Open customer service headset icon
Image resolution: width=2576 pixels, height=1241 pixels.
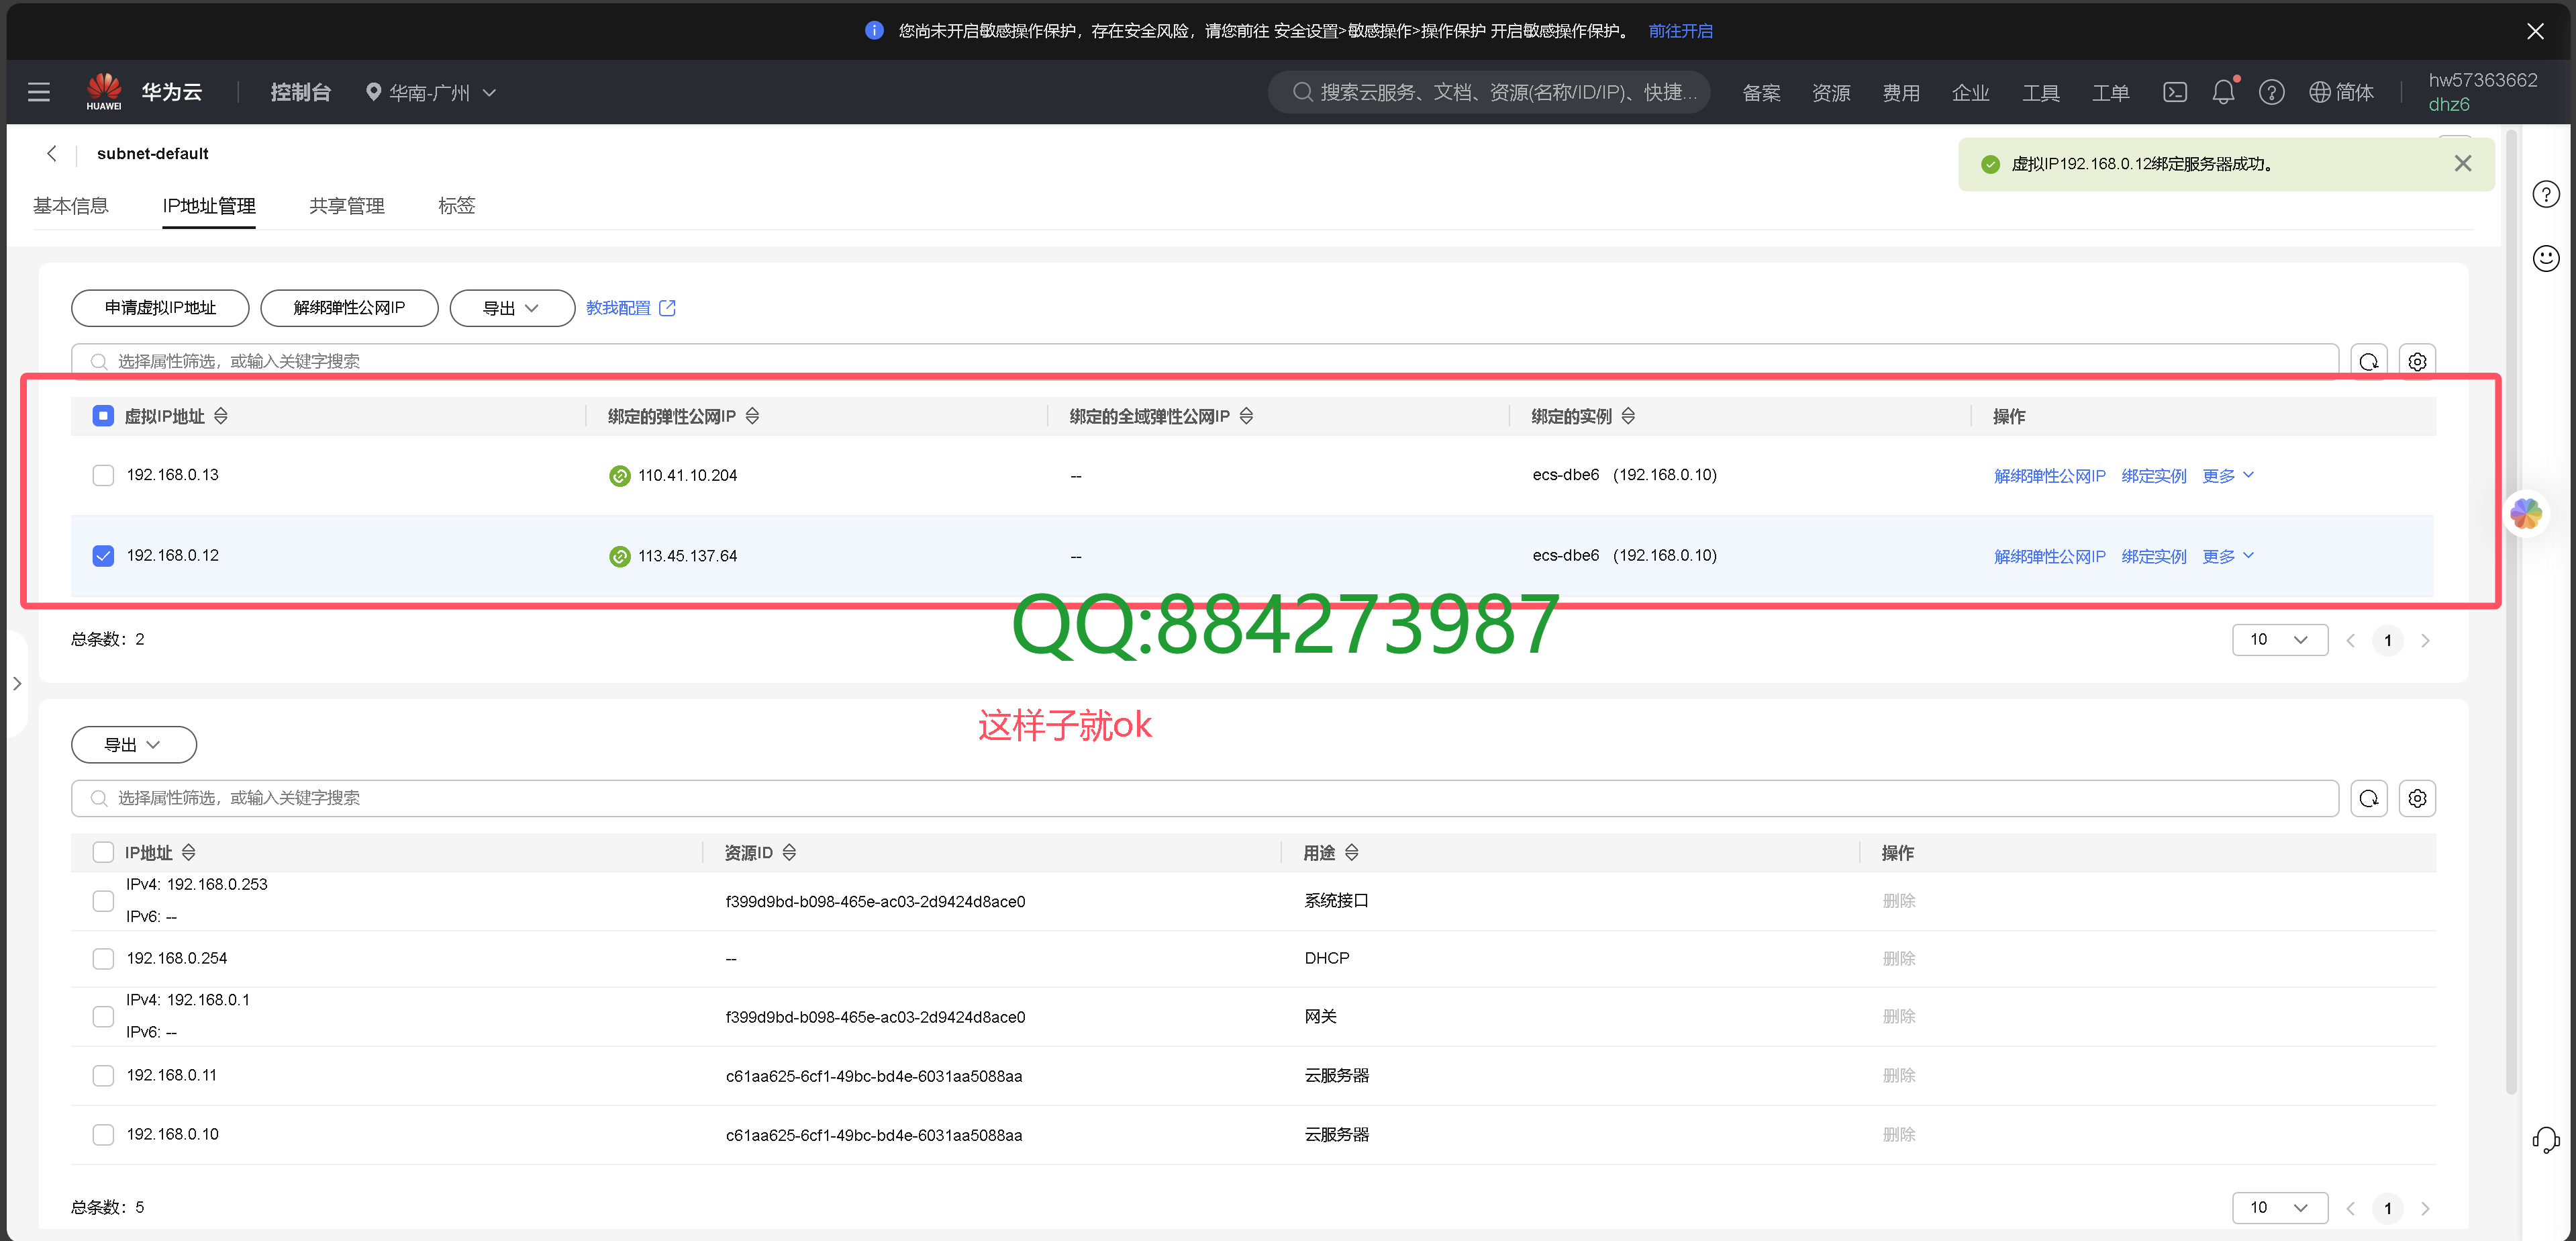[2545, 1140]
